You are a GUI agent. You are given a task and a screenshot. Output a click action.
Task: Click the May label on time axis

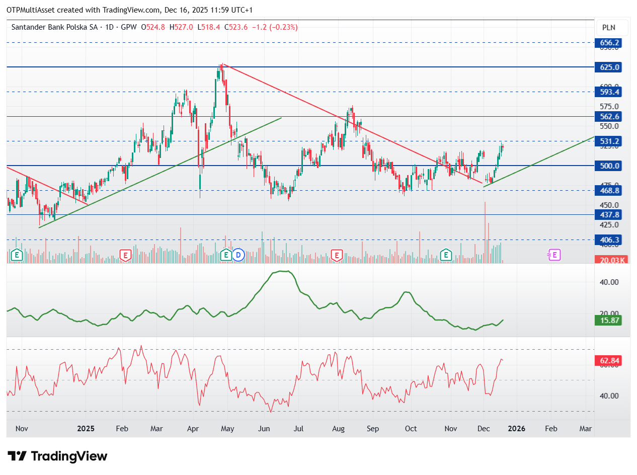(227, 429)
